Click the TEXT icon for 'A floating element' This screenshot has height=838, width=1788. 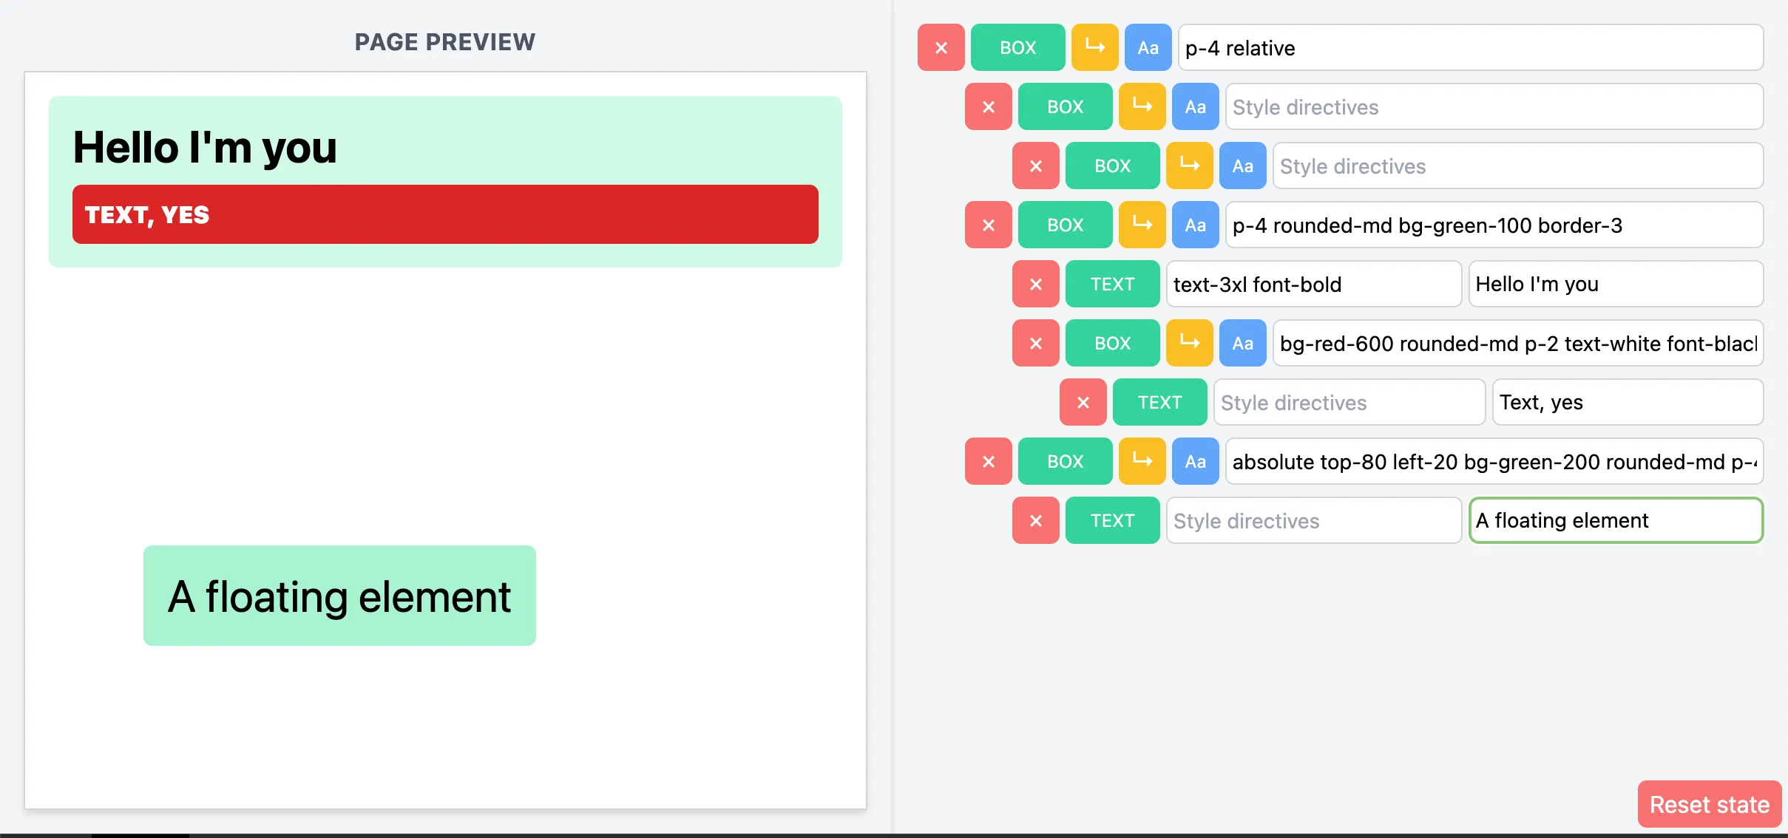[x=1114, y=520]
